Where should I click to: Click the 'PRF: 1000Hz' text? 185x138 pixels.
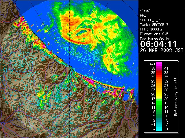151,29
